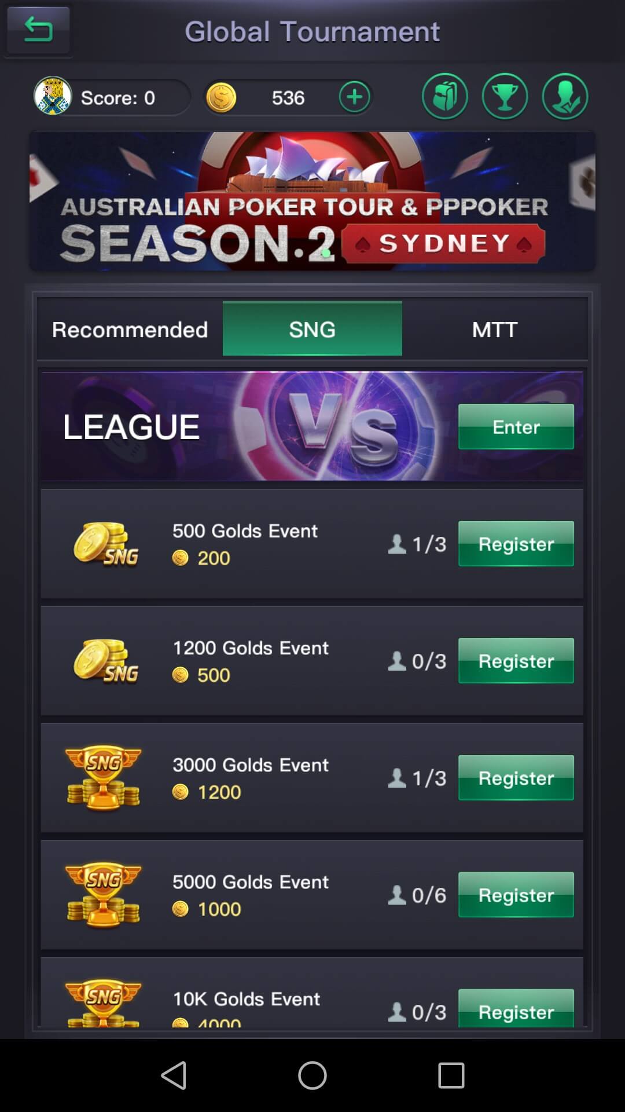Open the Australian Poker Tour Sydney banner
This screenshot has height=1112, width=625.
point(312,201)
